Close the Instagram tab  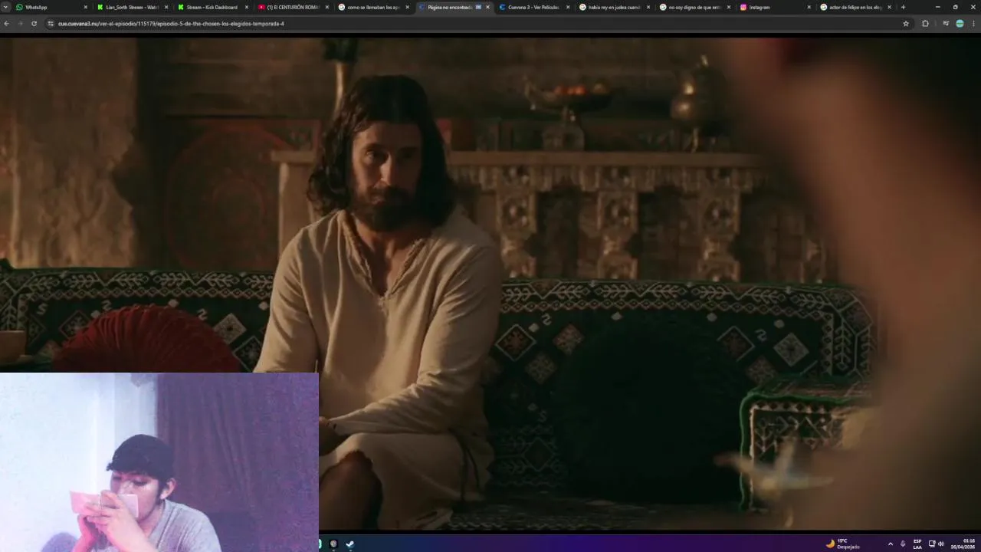809,7
